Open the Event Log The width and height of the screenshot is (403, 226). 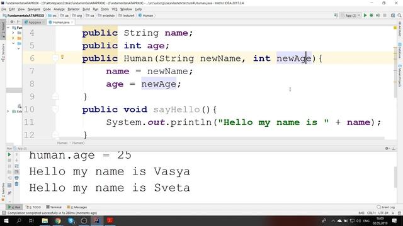[x=385, y=207]
